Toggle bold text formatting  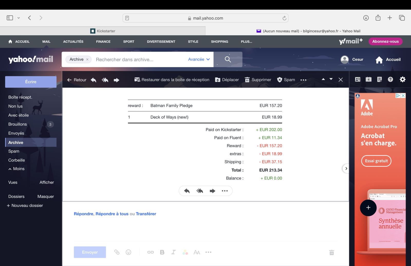162,252
